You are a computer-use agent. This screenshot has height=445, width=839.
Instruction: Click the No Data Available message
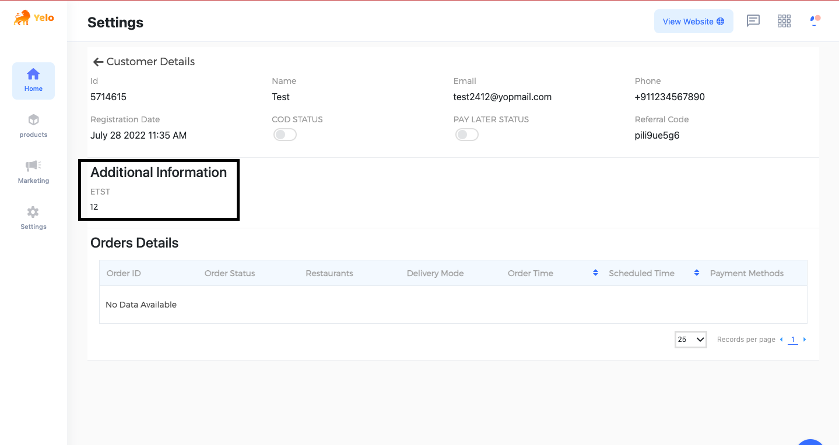tap(141, 305)
